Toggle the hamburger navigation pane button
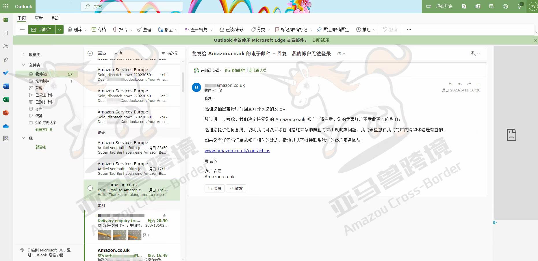Image resolution: width=538 pixels, height=261 pixels. [x=22, y=30]
